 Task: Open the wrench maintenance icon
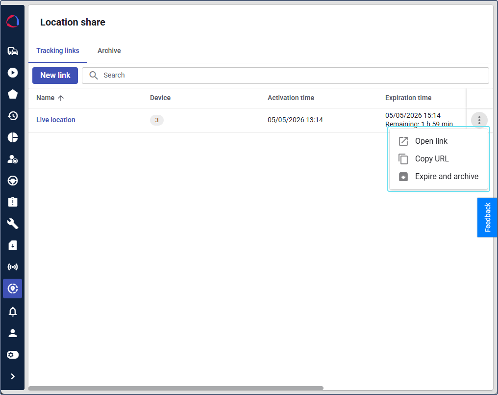pos(13,224)
